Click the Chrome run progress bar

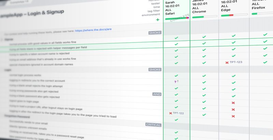[205, 17]
